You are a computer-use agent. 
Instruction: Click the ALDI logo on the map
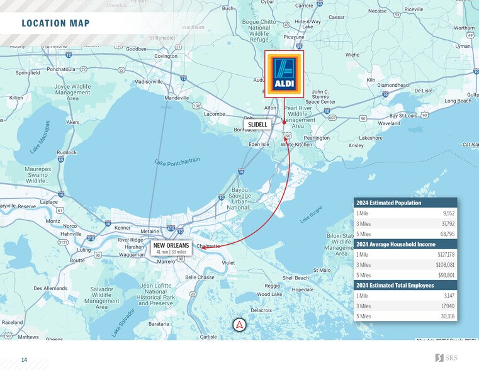click(284, 74)
